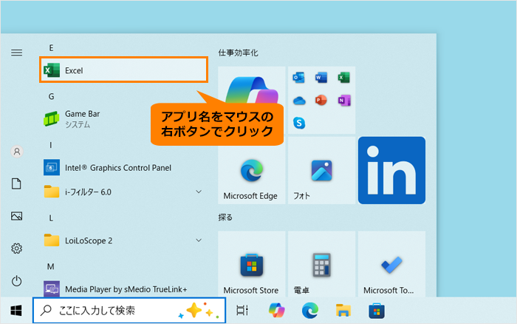
Task: Open the Microsoft Edge tile
Action: coord(252,170)
